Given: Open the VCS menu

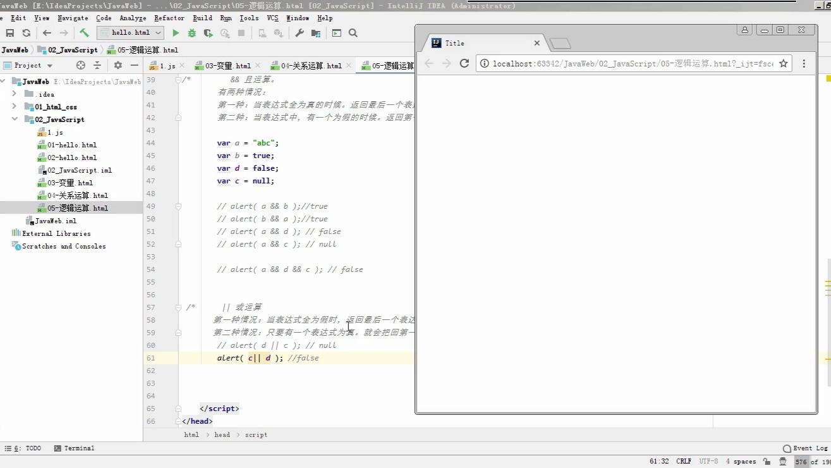Looking at the screenshot, I should (272, 18).
